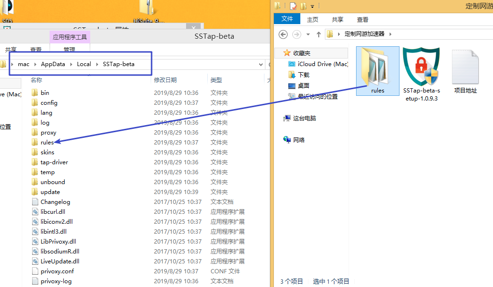Click 定制网游加速器 breadcrumb in address bar
Viewport: 493px width, 287px height.
tap(365, 34)
